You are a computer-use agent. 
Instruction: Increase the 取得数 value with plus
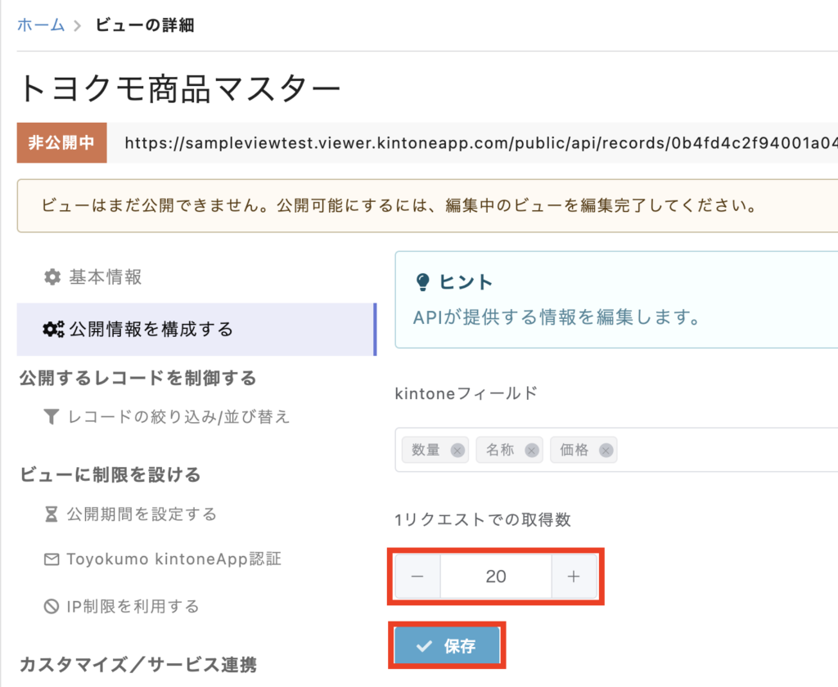[x=574, y=577]
